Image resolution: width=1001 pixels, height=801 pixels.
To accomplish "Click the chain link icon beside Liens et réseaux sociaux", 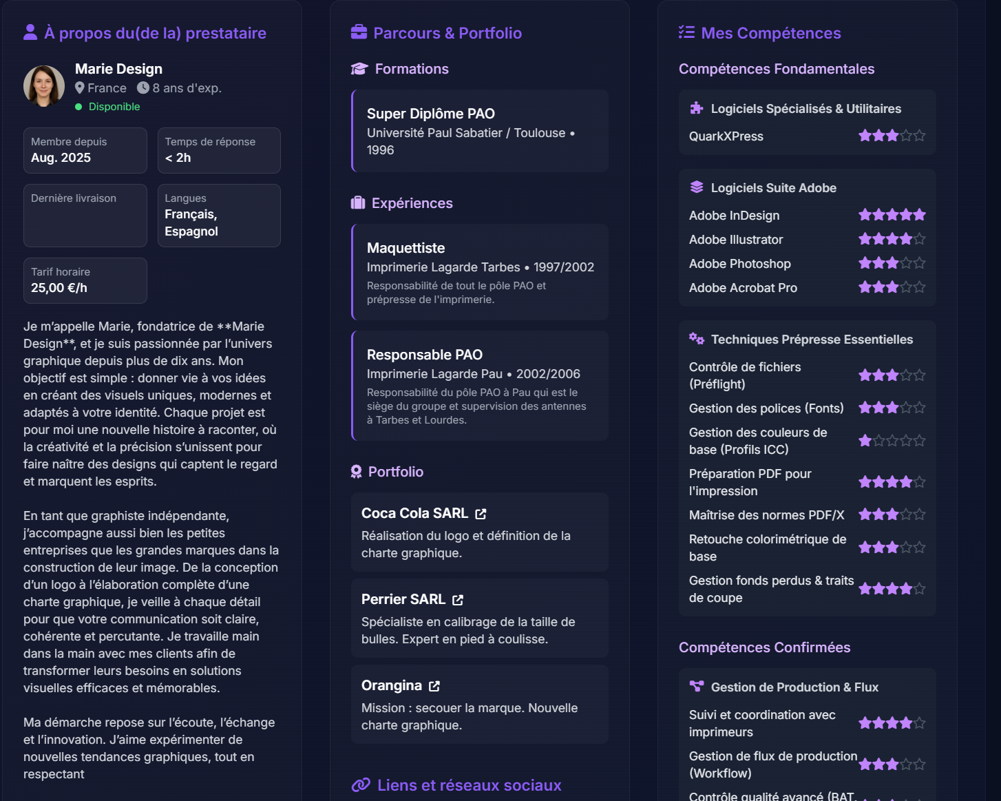I will point(361,785).
